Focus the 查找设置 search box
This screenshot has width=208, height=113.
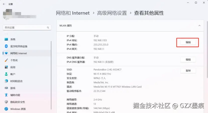[27, 27]
